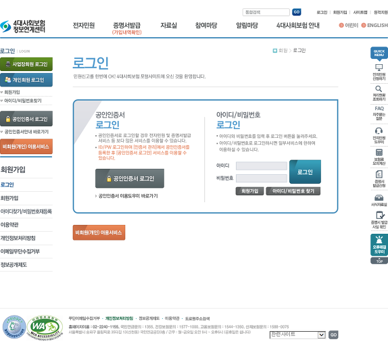Click footer 이용약관 link
The image size is (388, 350).
click(172, 318)
